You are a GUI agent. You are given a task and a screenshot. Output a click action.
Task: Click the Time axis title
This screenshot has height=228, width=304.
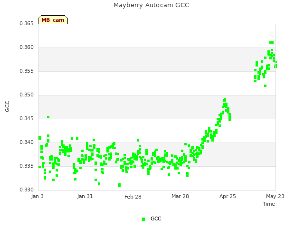[269, 204]
